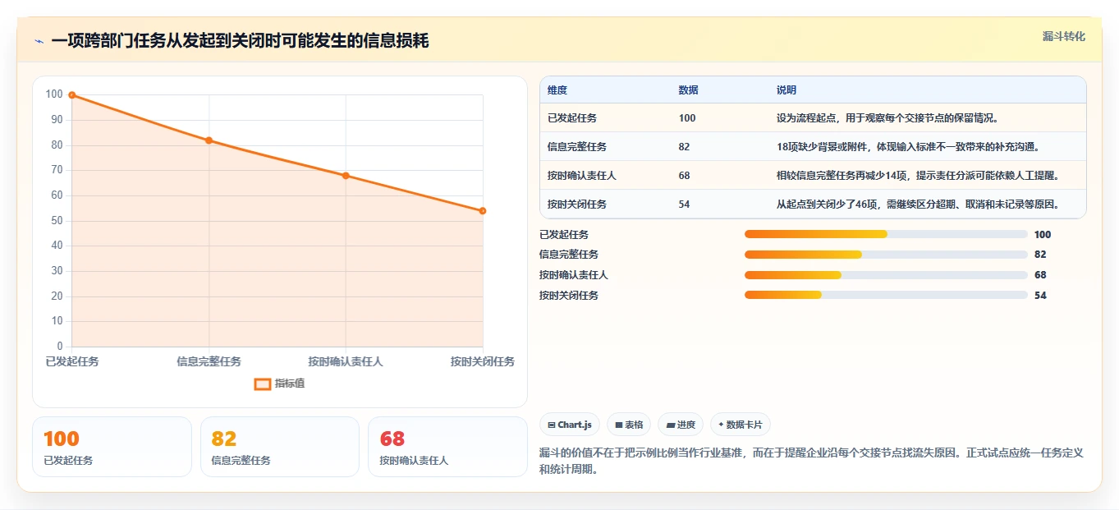Click the 按时确认责任人 progress bar
Screen dimensions: 1119x510
pyautogui.click(x=886, y=275)
